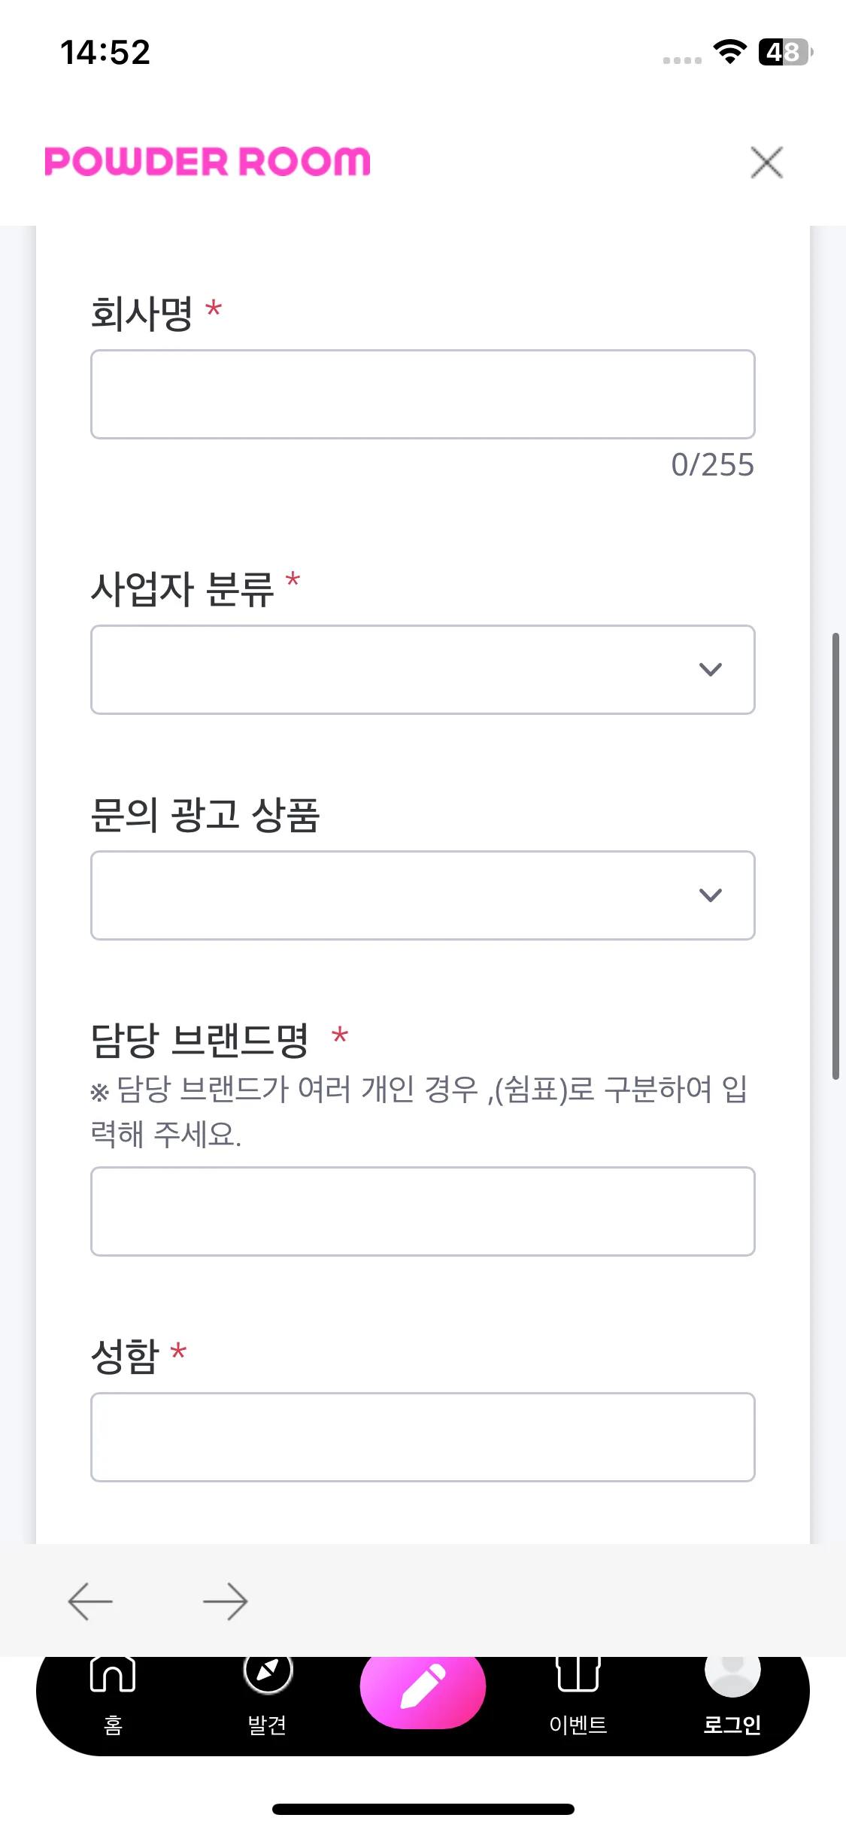Select the 발견 tab label
This screenshot has width=846, height=1833.
pos(268,1725)
